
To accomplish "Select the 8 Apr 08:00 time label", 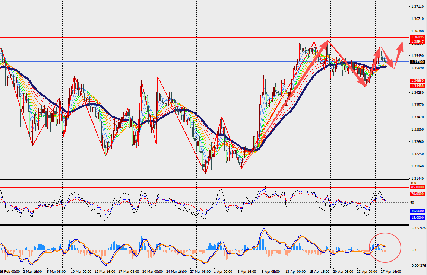I will coord(271,271).
